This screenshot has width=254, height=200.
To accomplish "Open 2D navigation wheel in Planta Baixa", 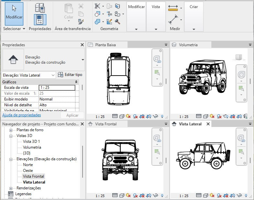I will coord(157,59).
